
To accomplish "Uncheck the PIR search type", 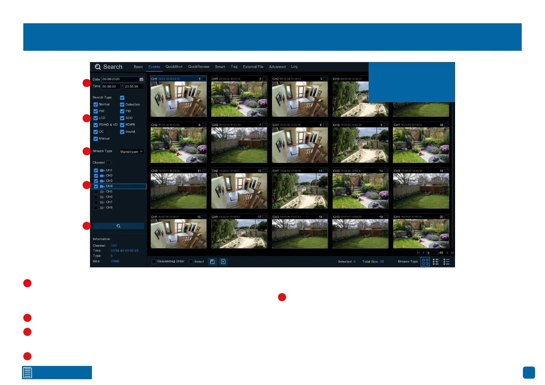I will pyautogui.click(x=95, y=111).
